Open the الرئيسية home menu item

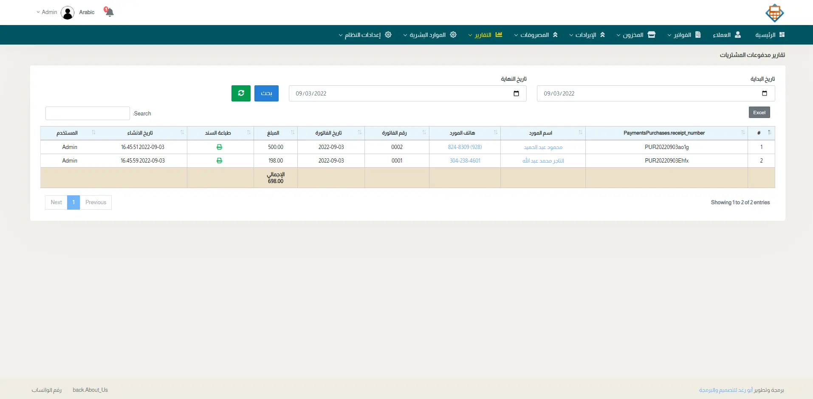(x=769, y=35)
